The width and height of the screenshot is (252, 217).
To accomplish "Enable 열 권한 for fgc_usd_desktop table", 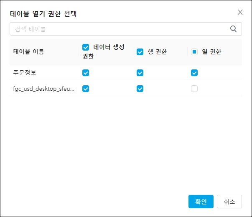I will click(194, 89).
